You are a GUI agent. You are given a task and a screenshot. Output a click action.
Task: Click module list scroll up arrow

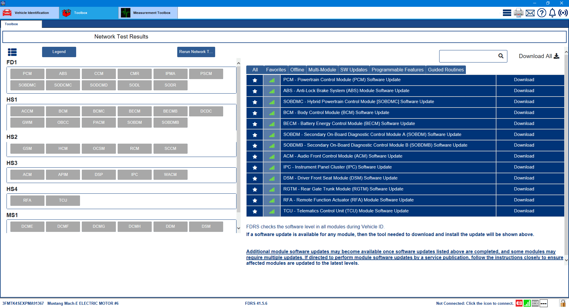(x=239, y=63)
